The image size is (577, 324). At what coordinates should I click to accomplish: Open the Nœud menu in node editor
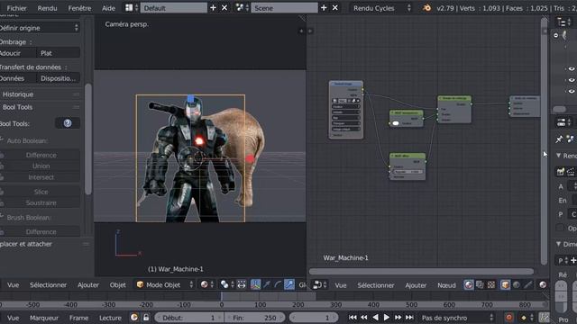tap(446, 285)
